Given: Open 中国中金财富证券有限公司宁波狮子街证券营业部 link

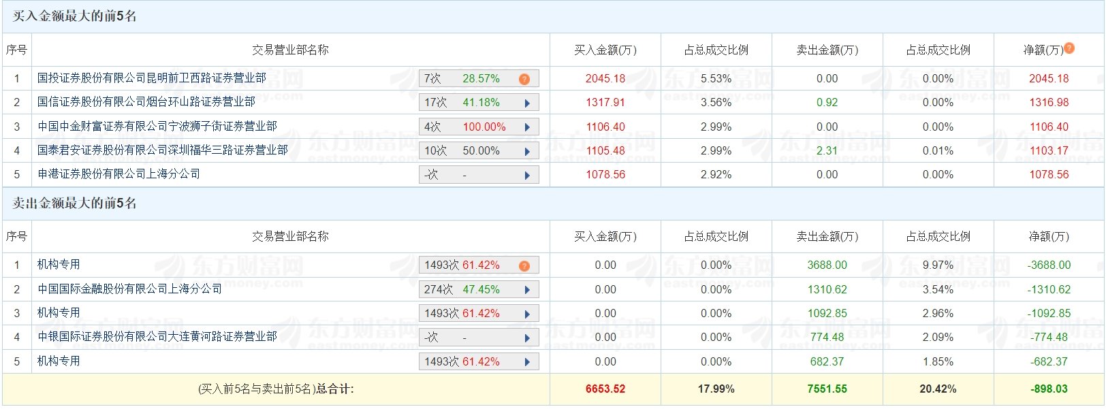Looking at the screenshot, I should [157, 127].
